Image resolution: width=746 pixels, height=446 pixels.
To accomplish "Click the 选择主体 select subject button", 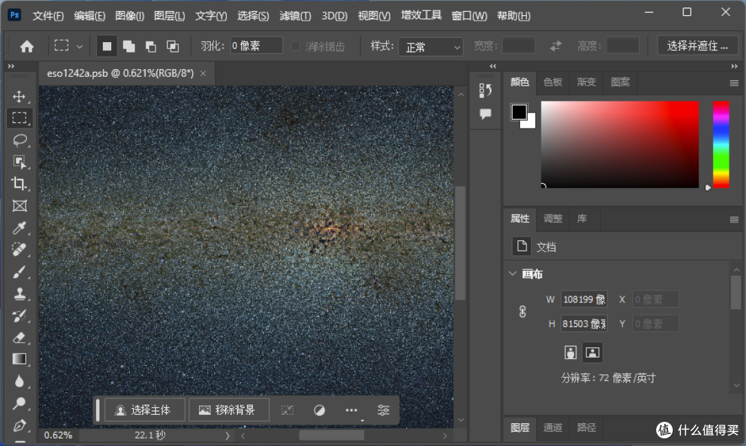I will tap(144, 410).
